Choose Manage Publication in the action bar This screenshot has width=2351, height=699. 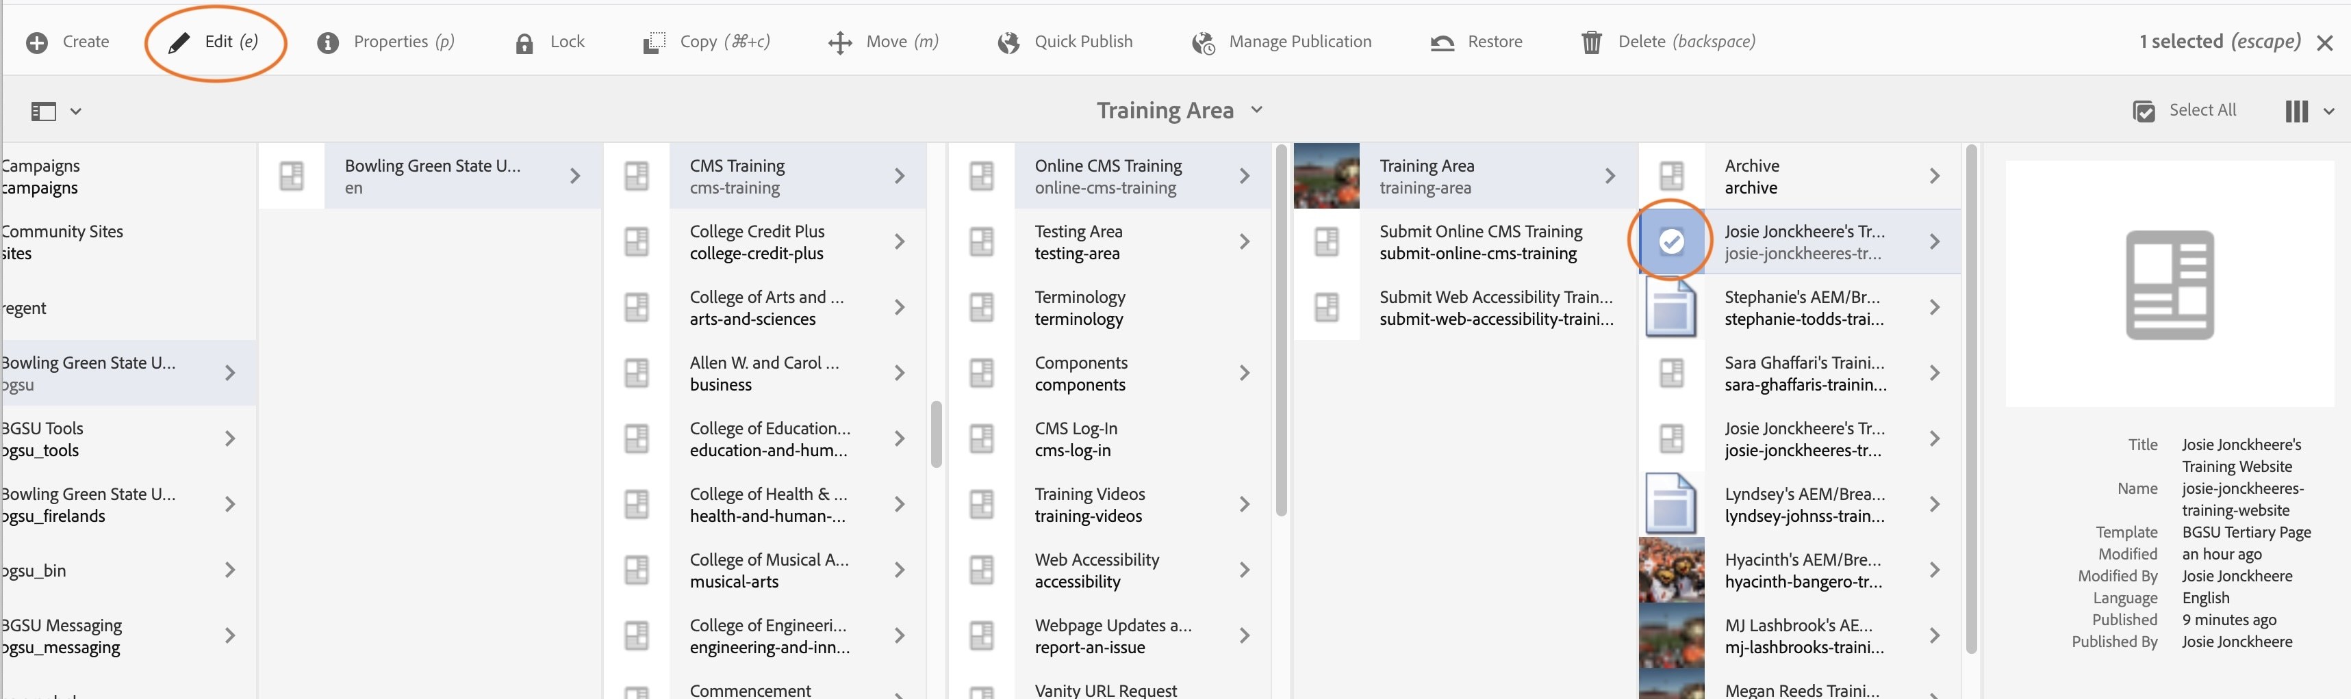pyautogui.click(x=1282, y=42)
